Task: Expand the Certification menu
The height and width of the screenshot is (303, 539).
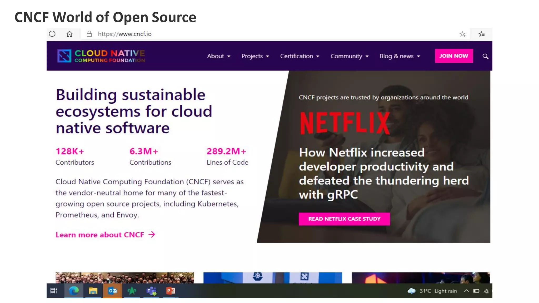Action: 300,56
